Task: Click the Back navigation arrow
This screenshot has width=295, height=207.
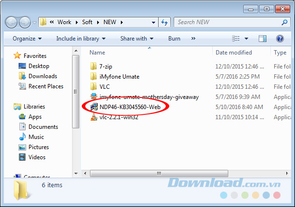Action: point(11,22)
